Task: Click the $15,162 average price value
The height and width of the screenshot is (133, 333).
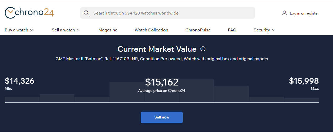Action: tap(162, 82)
